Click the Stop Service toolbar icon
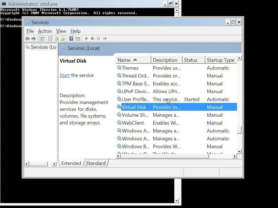 point(92,38)
